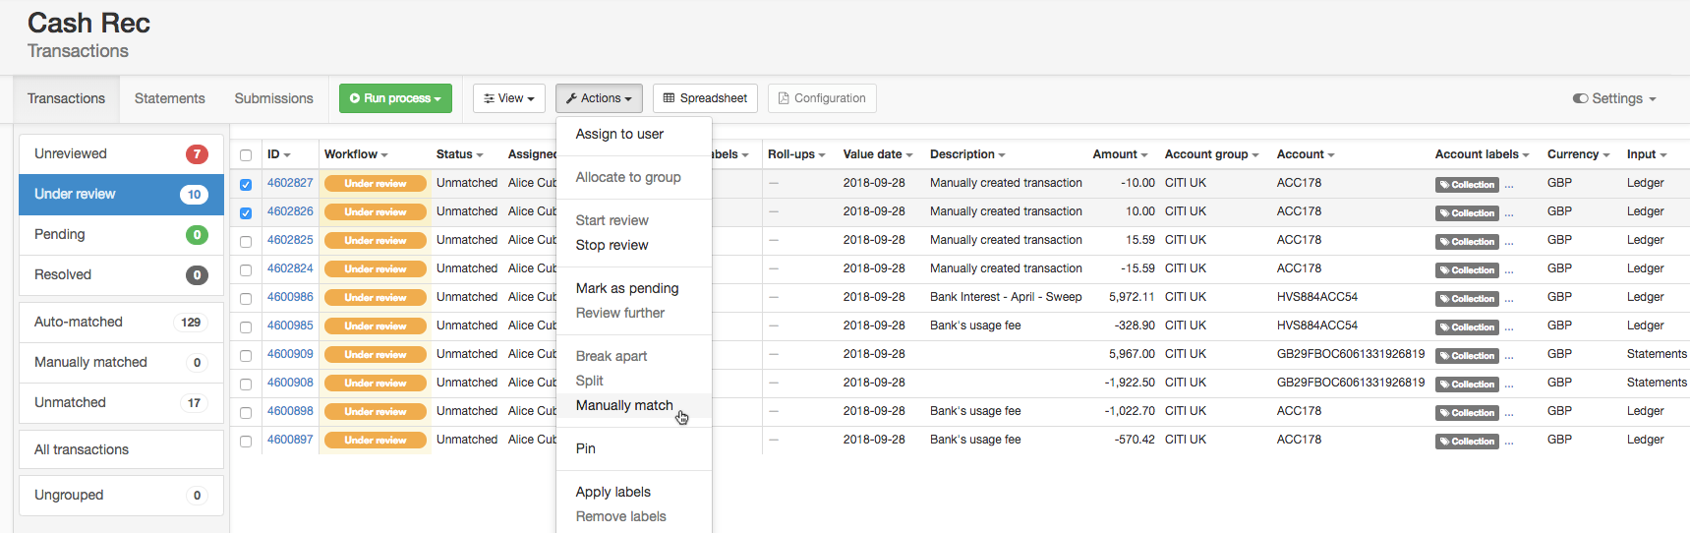The width and height of the screenshot is (1690, 533).
Task: Sort by the Currency column header
Action: click(x=1578, y=154)
